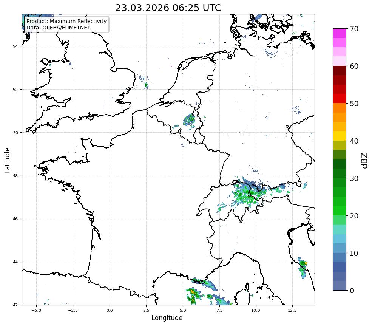The width and height of the screenshot is (372, 325).
Task: Pick the orange colorbar swatch just below 50
Action: point(340,108)
